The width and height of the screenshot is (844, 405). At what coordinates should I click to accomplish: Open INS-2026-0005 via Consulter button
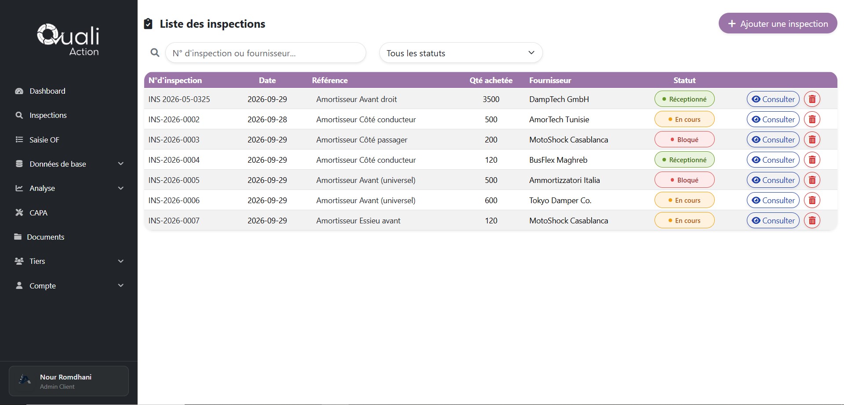(773, 180)
